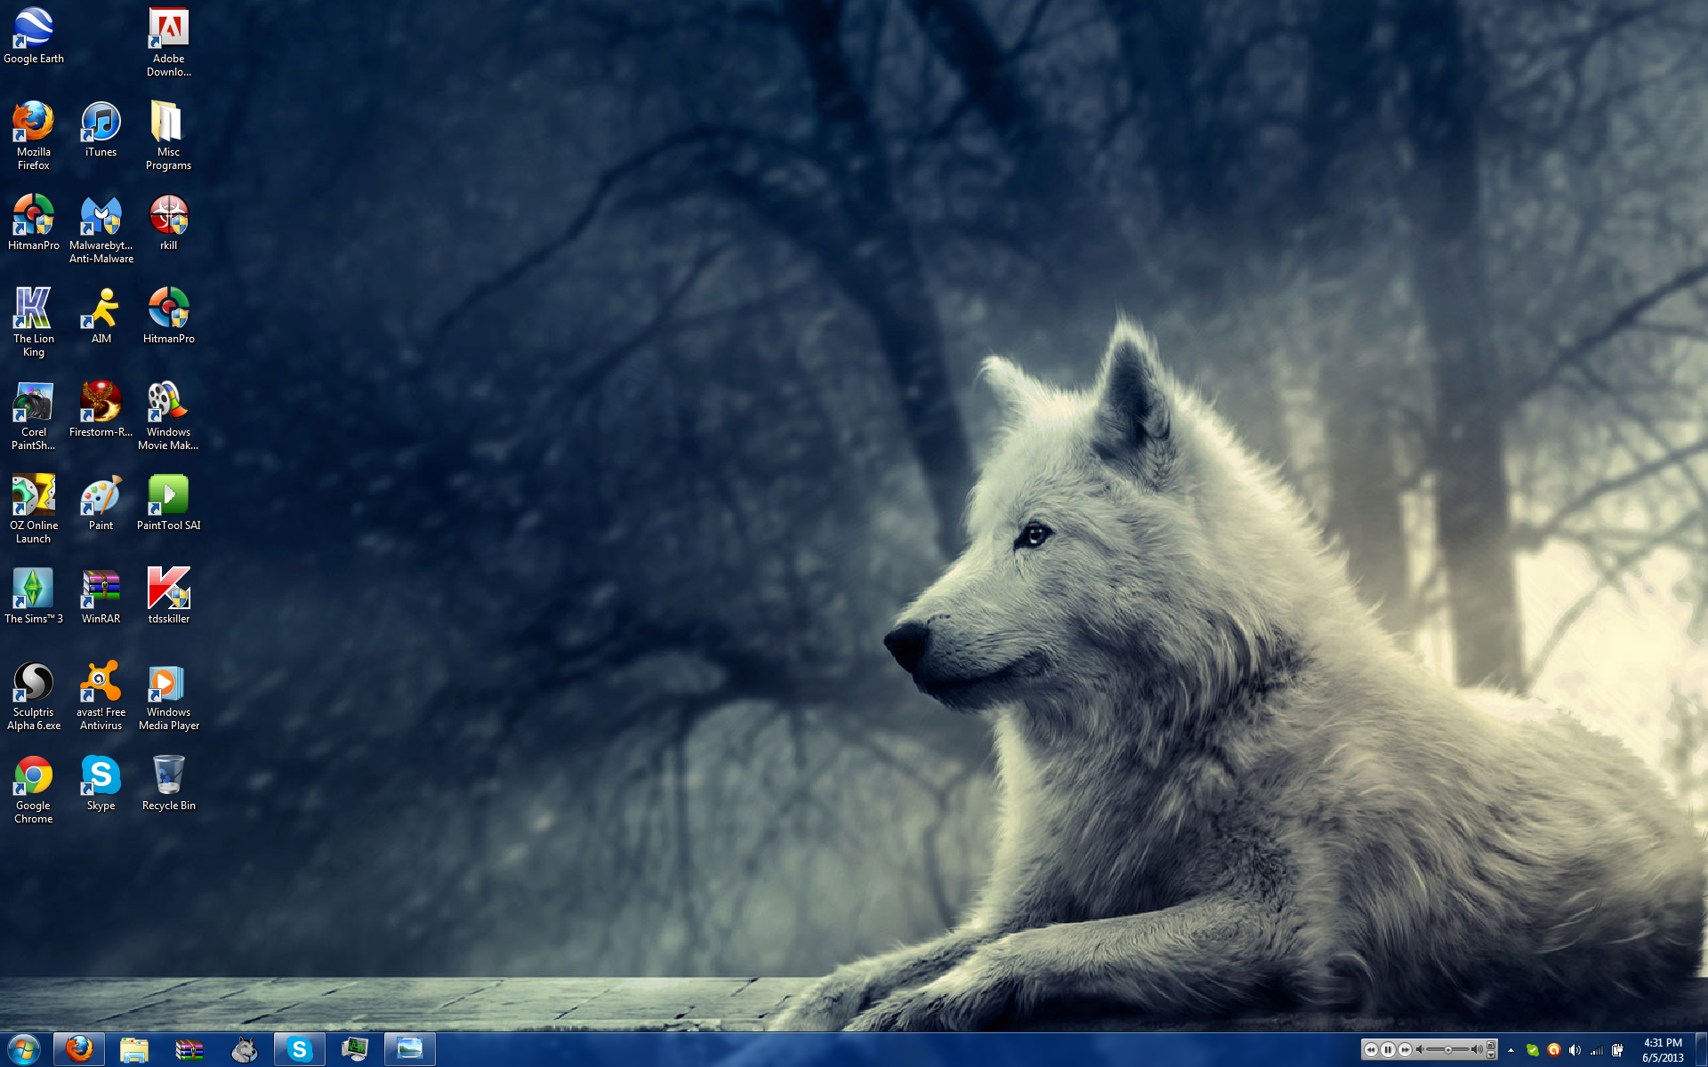
Task: Switch to Skype in the taskbar
Action: click(299, 1049)
